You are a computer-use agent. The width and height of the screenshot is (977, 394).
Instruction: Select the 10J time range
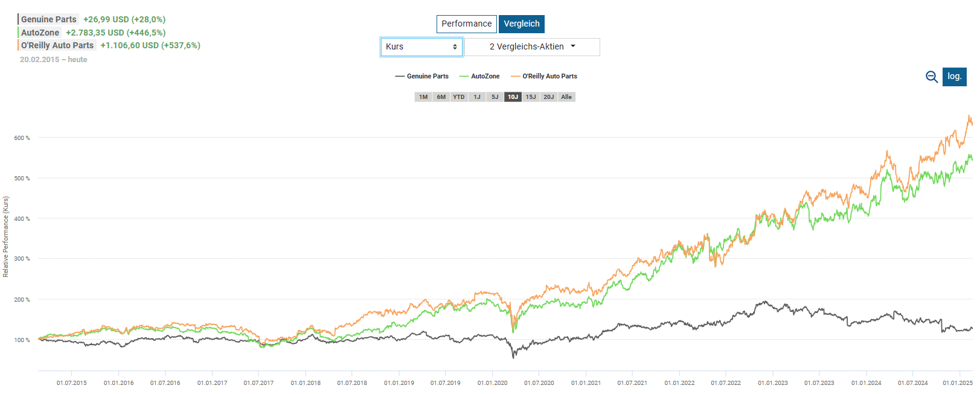pyautogui.click(x=513, y=97)
